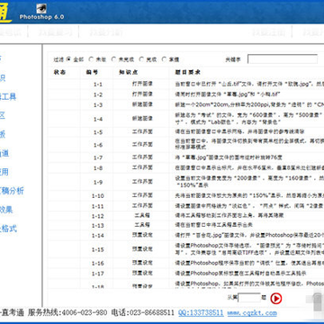Select question number 1-12
Image resolution: width=324 pixels, height=324 pixels.
coord(98,216)
